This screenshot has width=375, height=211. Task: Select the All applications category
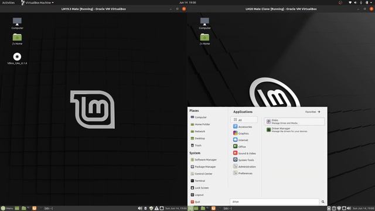tap(244, 120)
